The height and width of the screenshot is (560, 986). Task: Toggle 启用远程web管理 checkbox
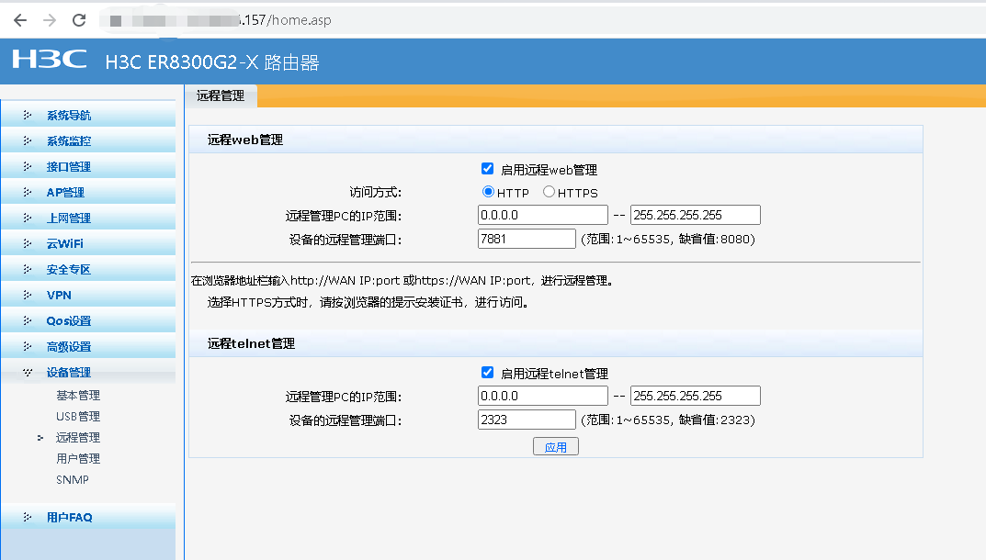[487, 168]
